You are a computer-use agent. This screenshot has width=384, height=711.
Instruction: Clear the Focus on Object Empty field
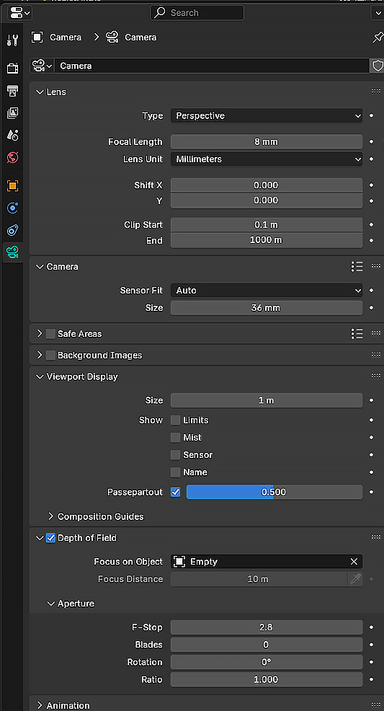point(354,562)
